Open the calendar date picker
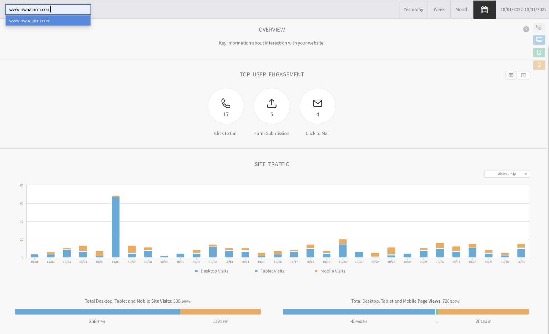Image resolution: width=549 pixels, height=334 pixels. (484, 9)
